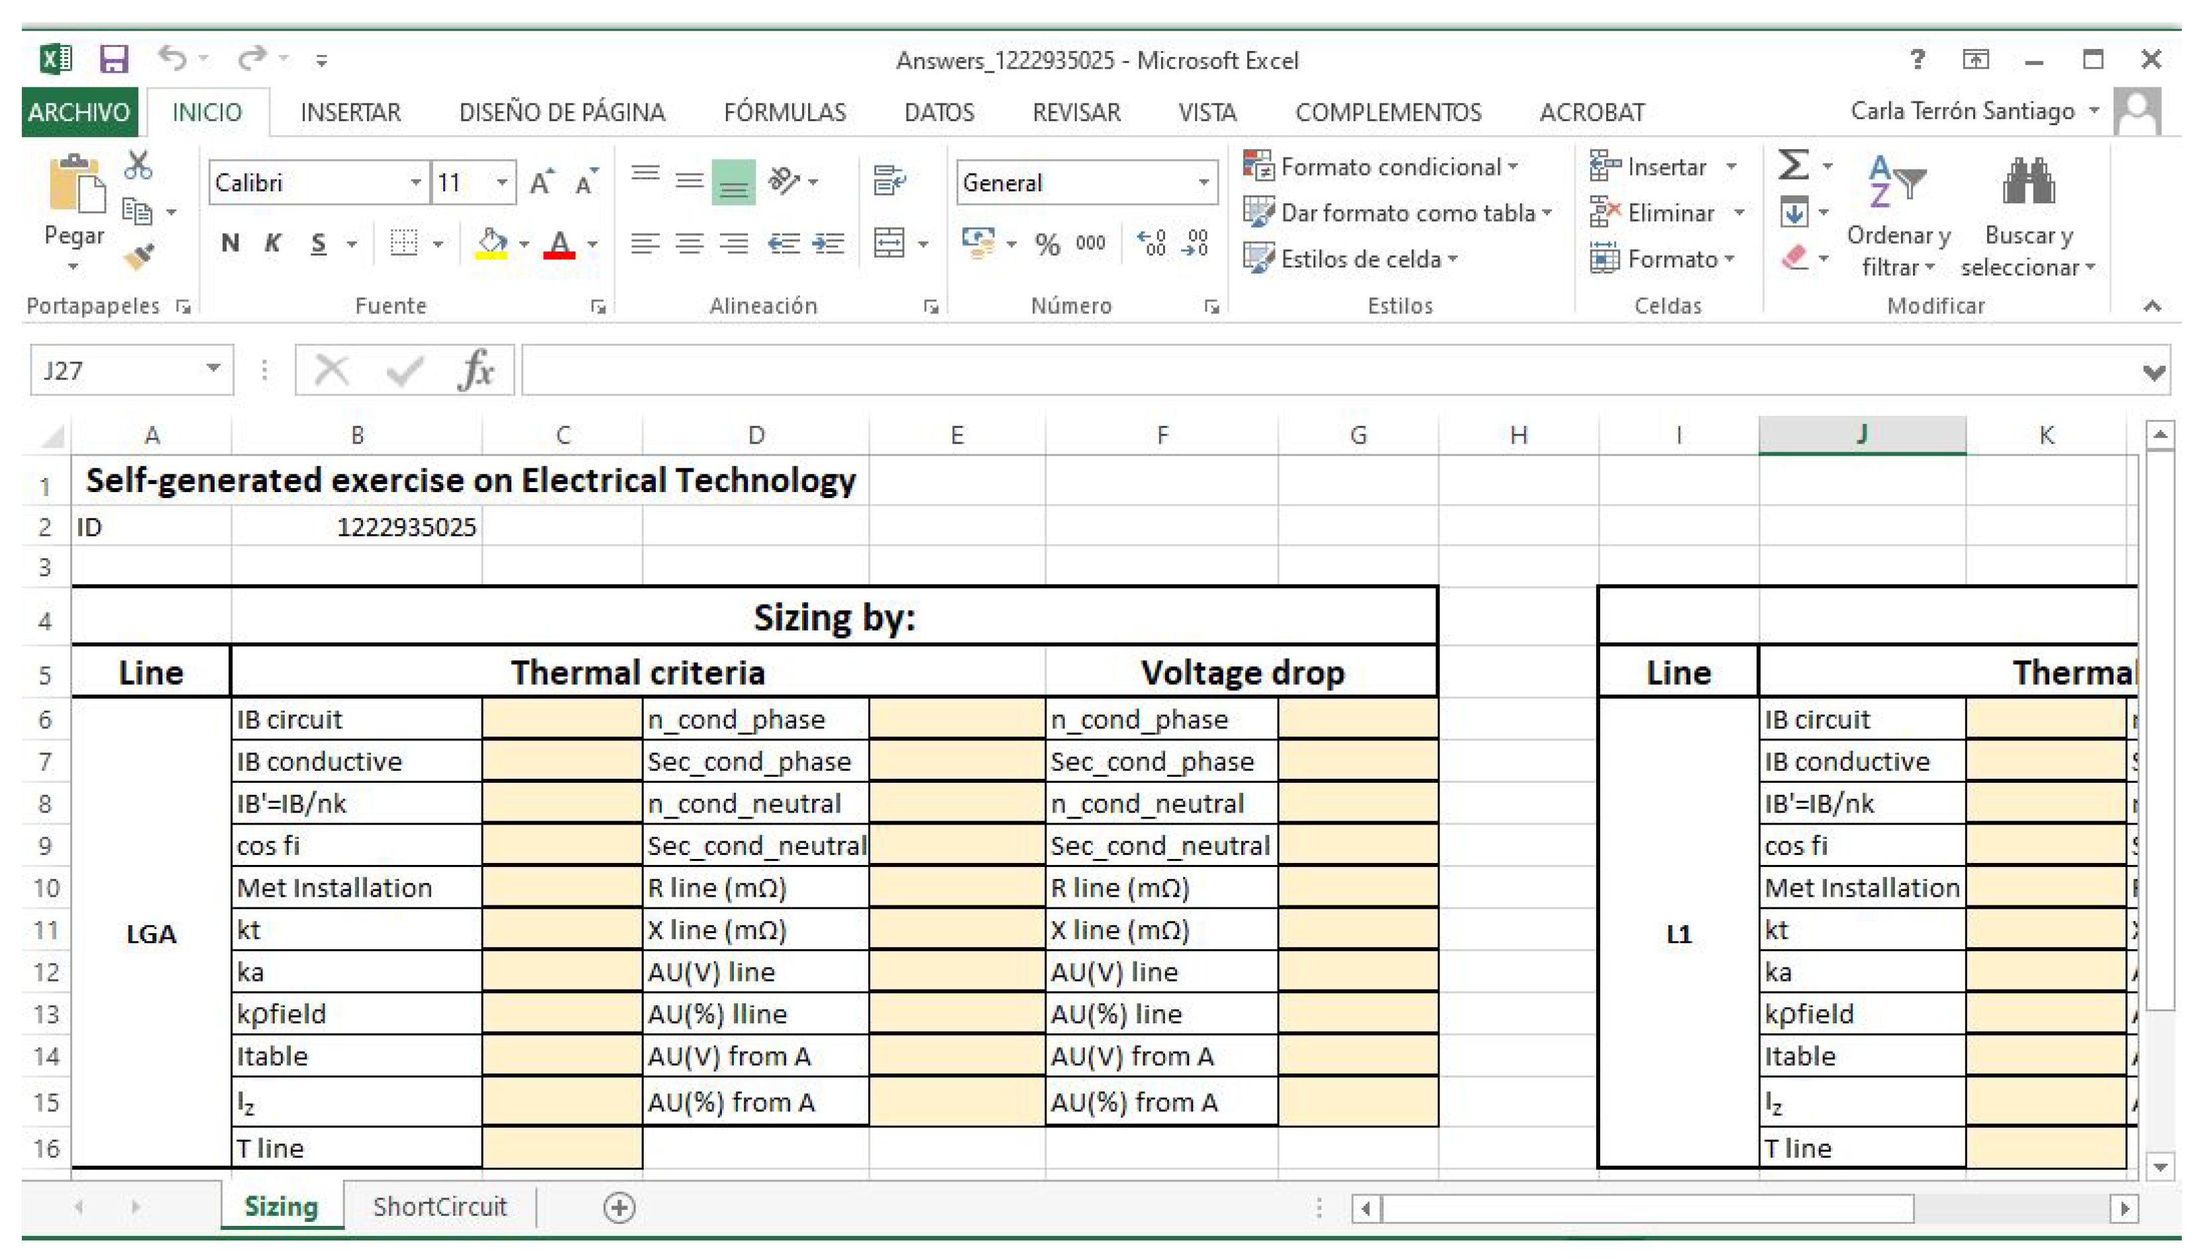Screen dimensions: 2205x1259
Task: Expand the General number format dropdown
Action: pyautogui.click(x=1203, y=182)
